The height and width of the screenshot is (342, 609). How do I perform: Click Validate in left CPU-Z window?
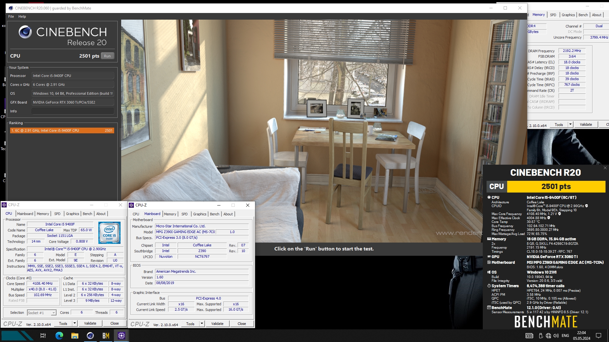(90, 323)
